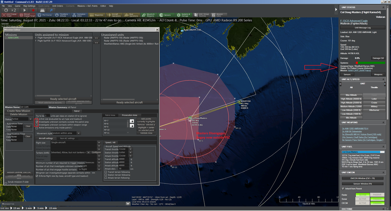Open the Map Settings menu
This screenshot has width=391, height=211.
click(x=29, y=6)
